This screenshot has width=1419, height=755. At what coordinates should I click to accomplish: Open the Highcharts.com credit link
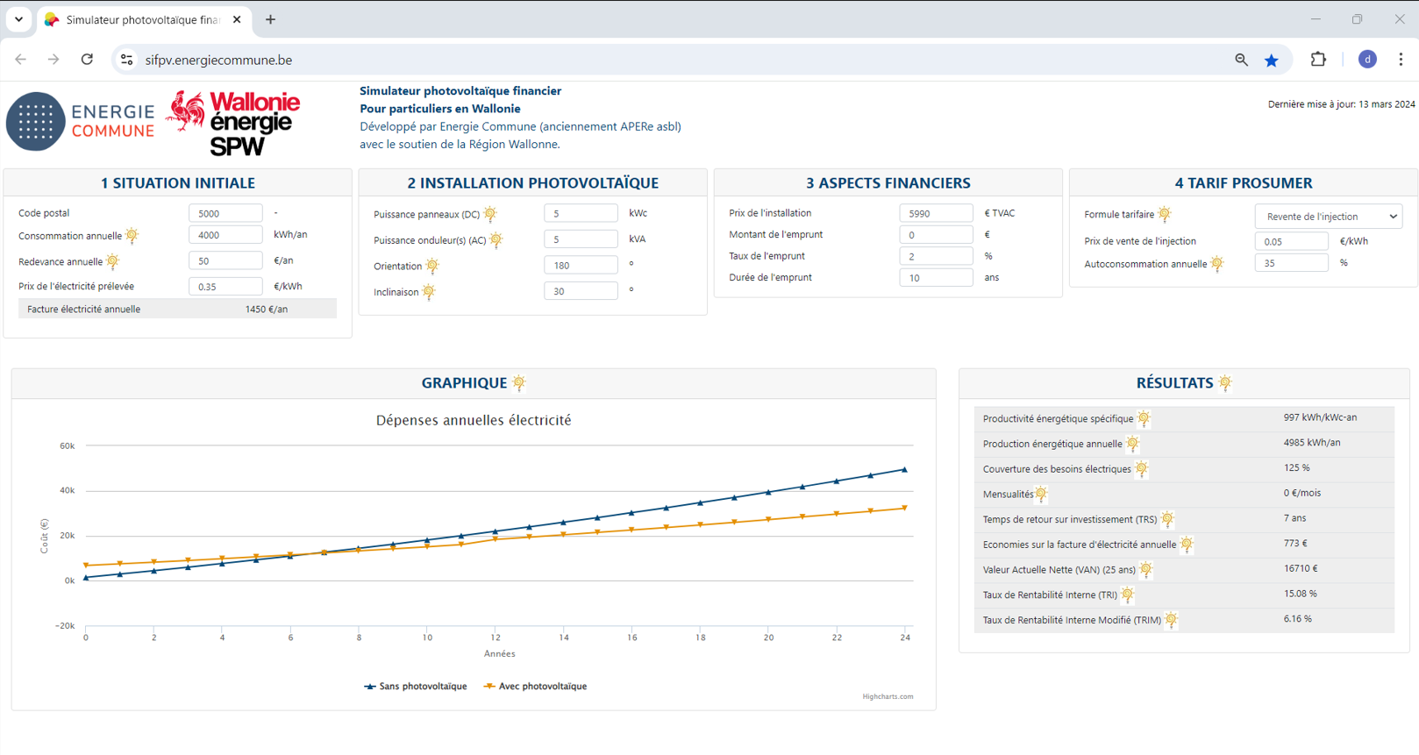(888, 697)
